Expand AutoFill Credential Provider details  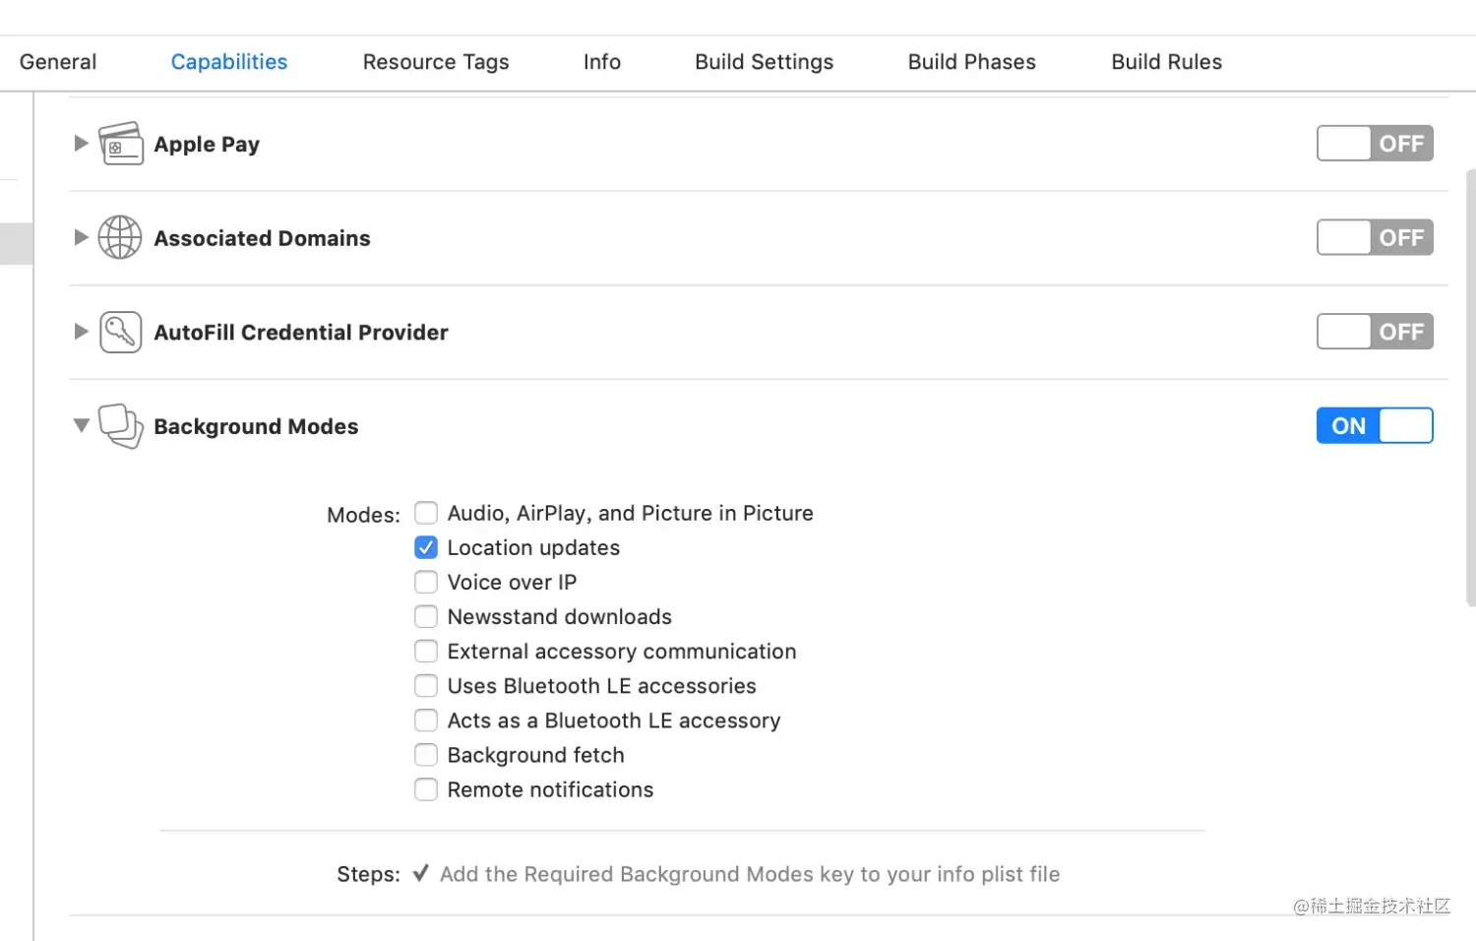(x=81, y=332)
